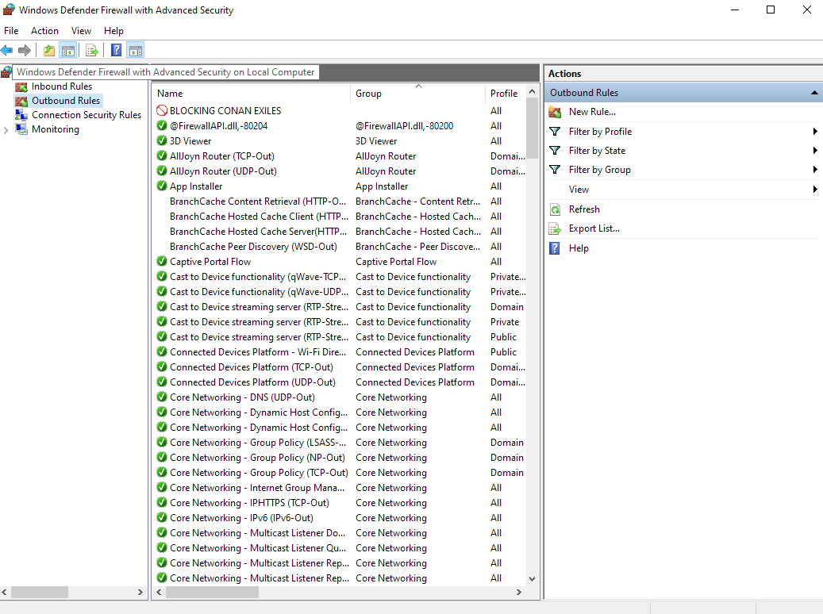Click the rules list vertical scrollbar thumb
Image resolution: width=823 pixels, height=614 pixels.
pyautogui.click(x=533, y=129)
